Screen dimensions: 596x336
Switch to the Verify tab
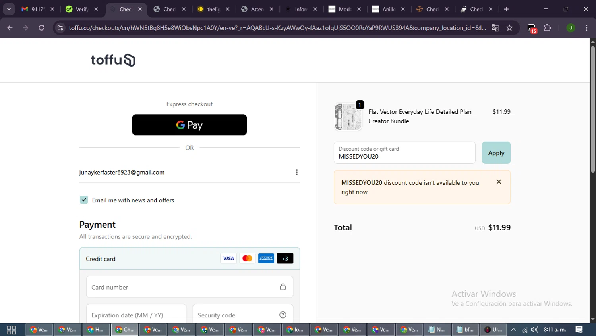(78, 9)
